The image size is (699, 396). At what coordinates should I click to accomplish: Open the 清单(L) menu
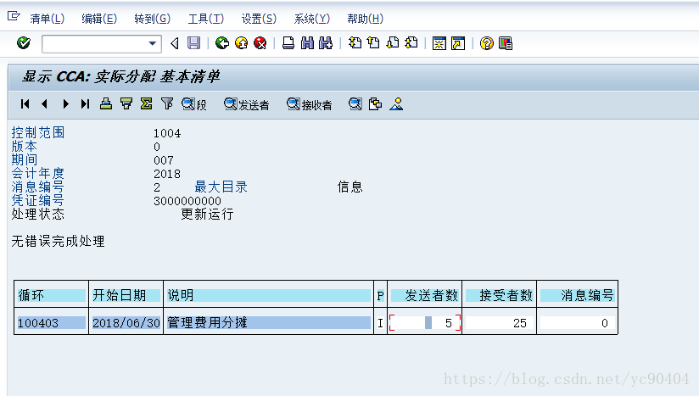pos(48,19)
